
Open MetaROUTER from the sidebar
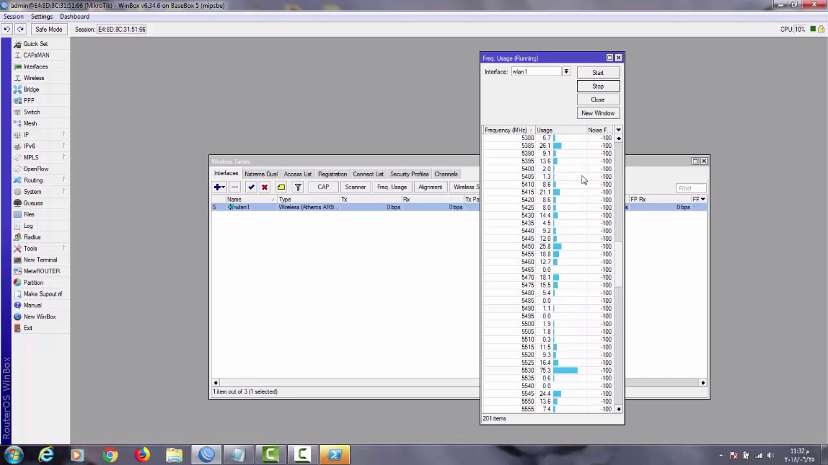pos(41,271)
